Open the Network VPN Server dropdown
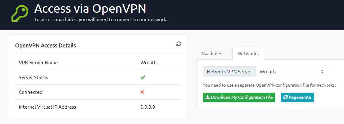This screenshot has height=124, width=344. pyautogui.click(x=291, y=72)
